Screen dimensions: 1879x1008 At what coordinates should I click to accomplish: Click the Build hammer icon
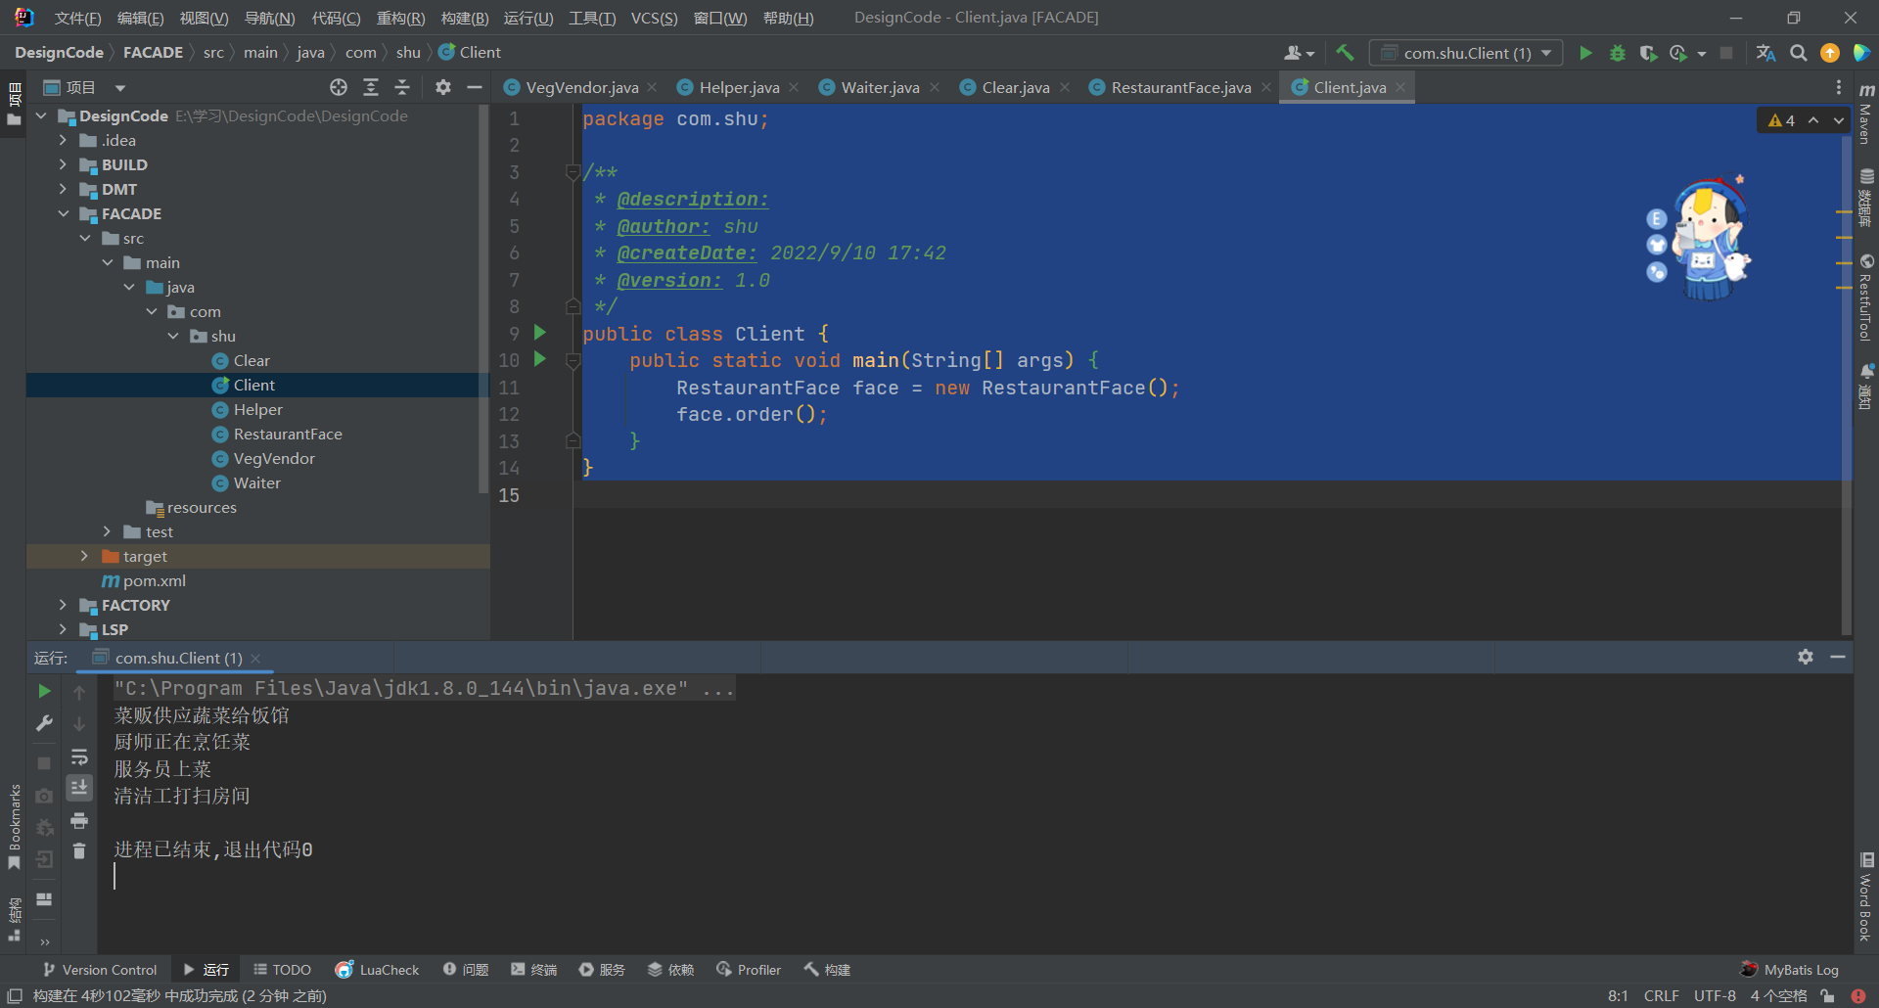pyautogui.click(x=1346, y=53)
